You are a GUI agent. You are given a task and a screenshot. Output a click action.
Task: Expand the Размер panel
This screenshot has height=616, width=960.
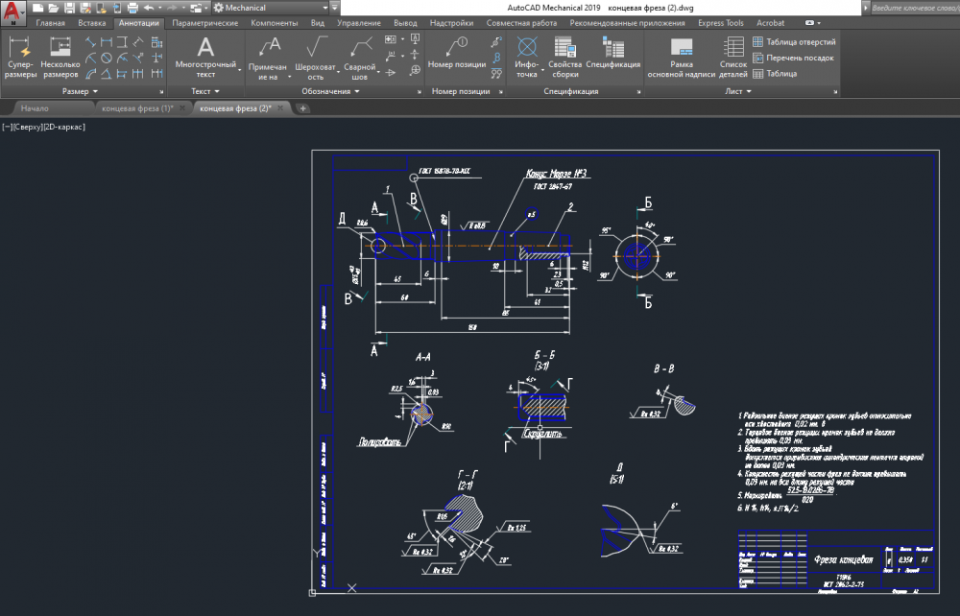click(81, 91)
